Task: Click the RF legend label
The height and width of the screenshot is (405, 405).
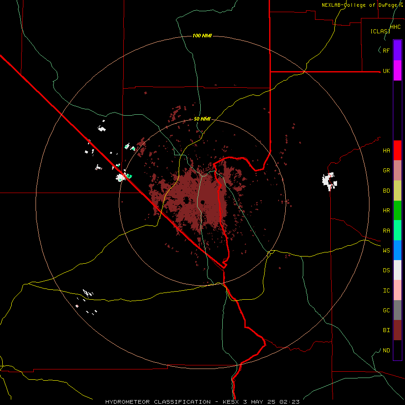Action: pyautogui.click(x=386, y=50)
